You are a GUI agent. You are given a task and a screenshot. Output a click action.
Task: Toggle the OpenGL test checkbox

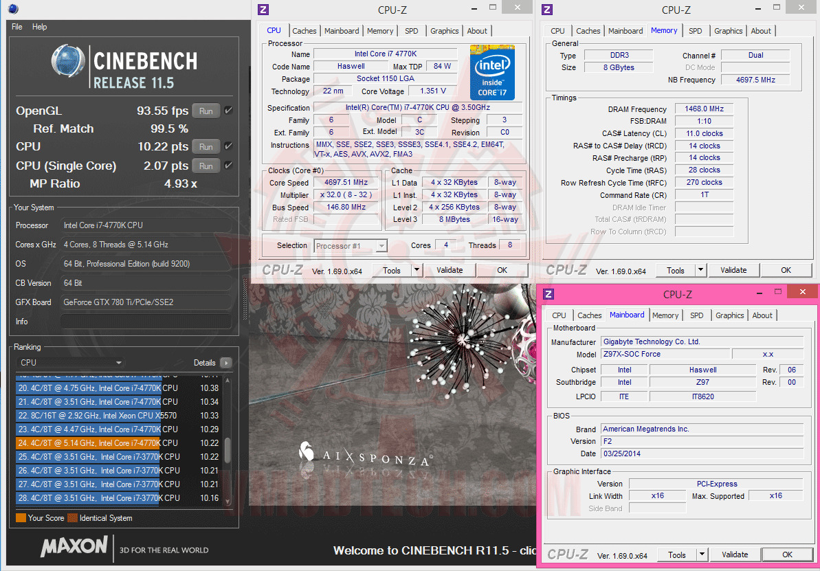[228, 111]
